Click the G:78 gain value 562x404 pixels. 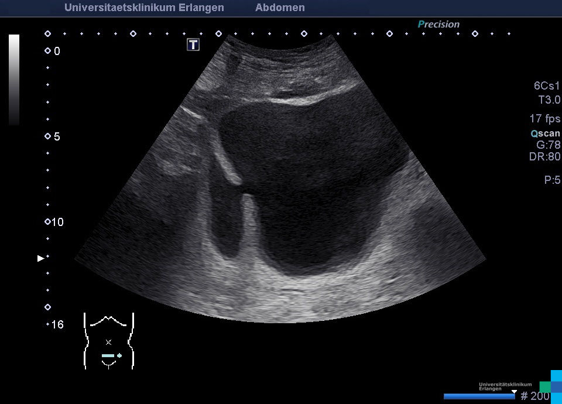[x=548, y=145]
